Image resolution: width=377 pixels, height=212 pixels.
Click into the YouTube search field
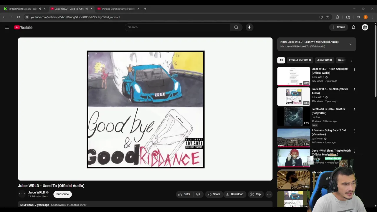point(177,27)
